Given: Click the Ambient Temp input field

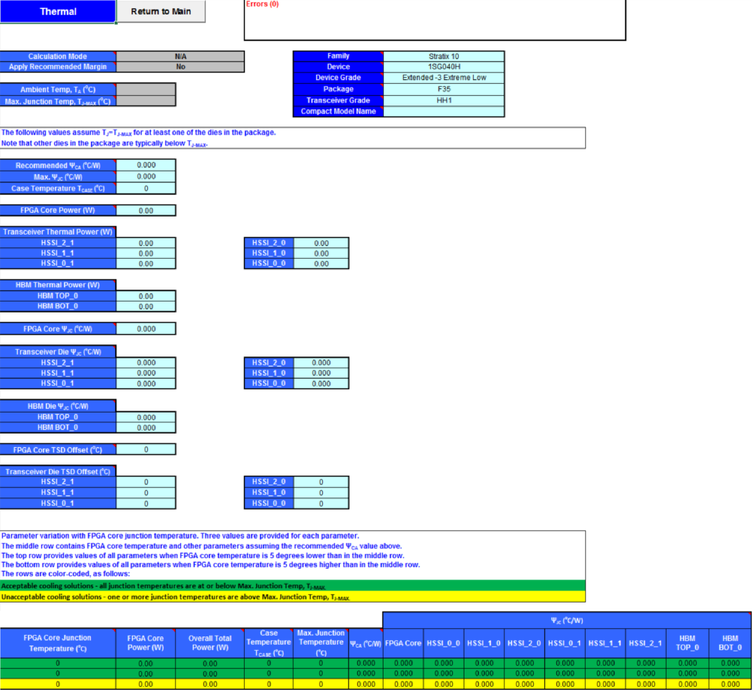Looking at the screenshot, I should pyautogui.click(x=146, y=89).
